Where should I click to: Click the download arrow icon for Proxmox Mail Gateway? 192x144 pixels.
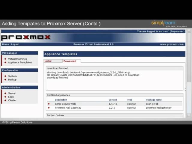coord(49,108)
